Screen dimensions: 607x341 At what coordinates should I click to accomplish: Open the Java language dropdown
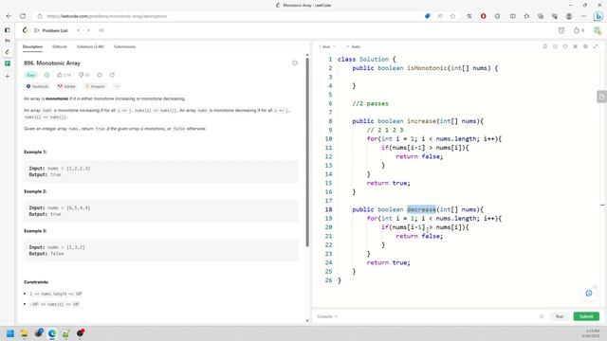(x=327, y=46)
